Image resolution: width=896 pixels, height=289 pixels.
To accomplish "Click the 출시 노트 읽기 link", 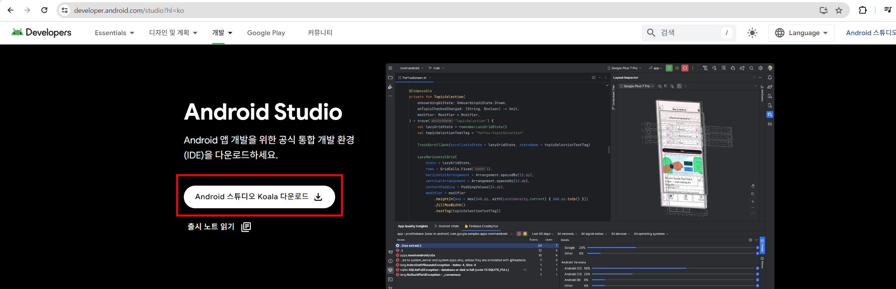I will click(x=211, y=226).
